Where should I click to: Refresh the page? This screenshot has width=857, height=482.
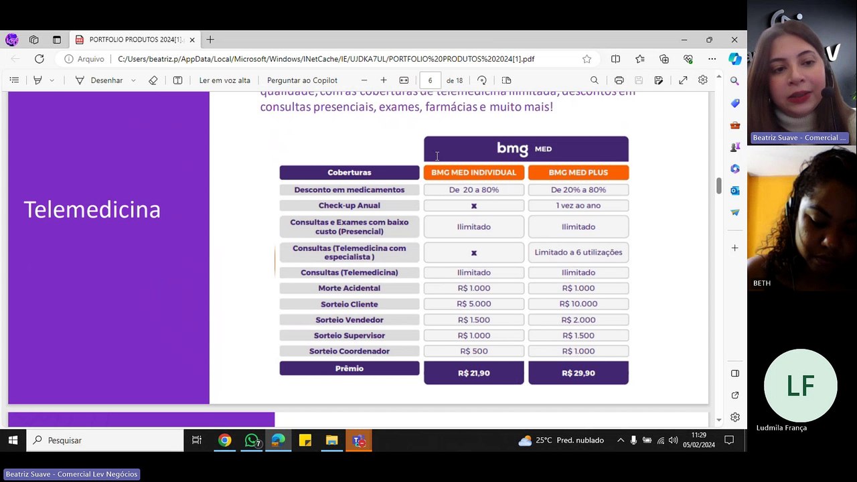click(x=40, y=59)
